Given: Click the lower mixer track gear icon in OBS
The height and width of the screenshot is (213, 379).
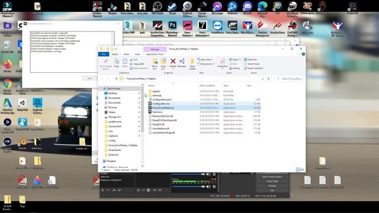Looking at the screenshot, I should [214, 186].
